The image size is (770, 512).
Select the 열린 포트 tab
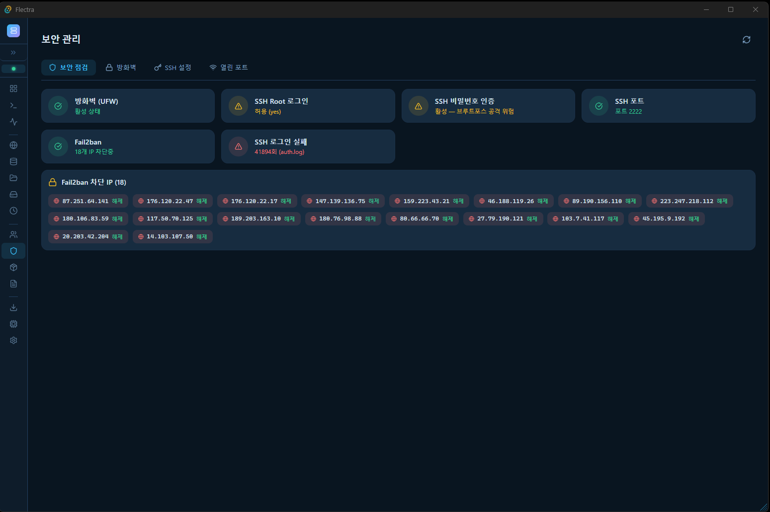click(x=229, y=68)
